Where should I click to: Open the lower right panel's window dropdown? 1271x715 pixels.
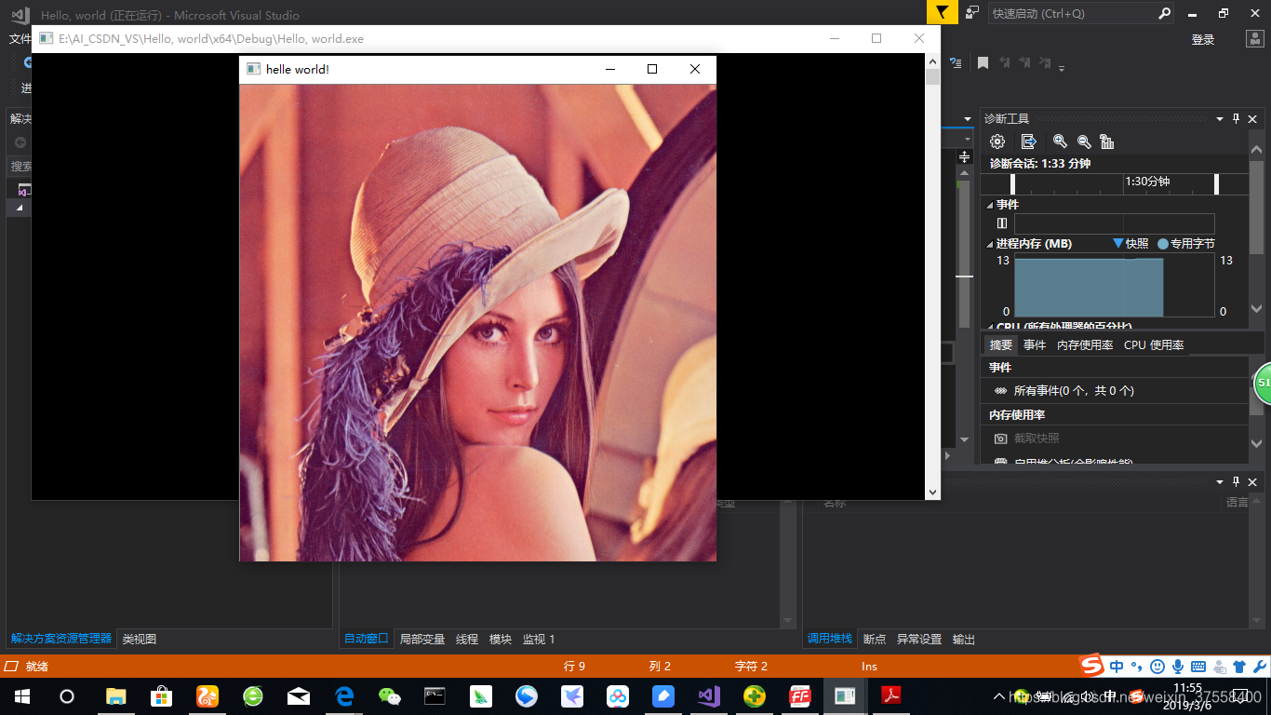click(x=1220, y=481)
